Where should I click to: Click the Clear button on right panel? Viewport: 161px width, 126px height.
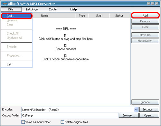145,27
